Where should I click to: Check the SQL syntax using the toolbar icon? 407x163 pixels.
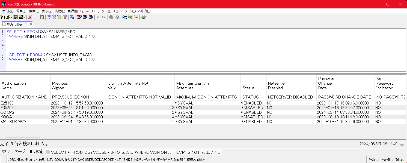[x=49, y=17]
